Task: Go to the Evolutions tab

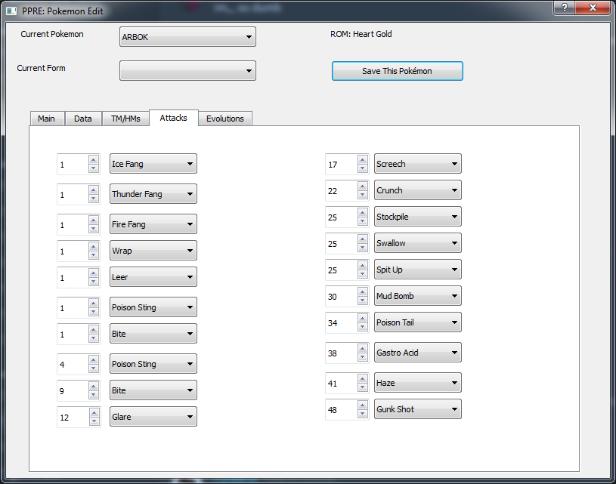Action: (224, 119)
